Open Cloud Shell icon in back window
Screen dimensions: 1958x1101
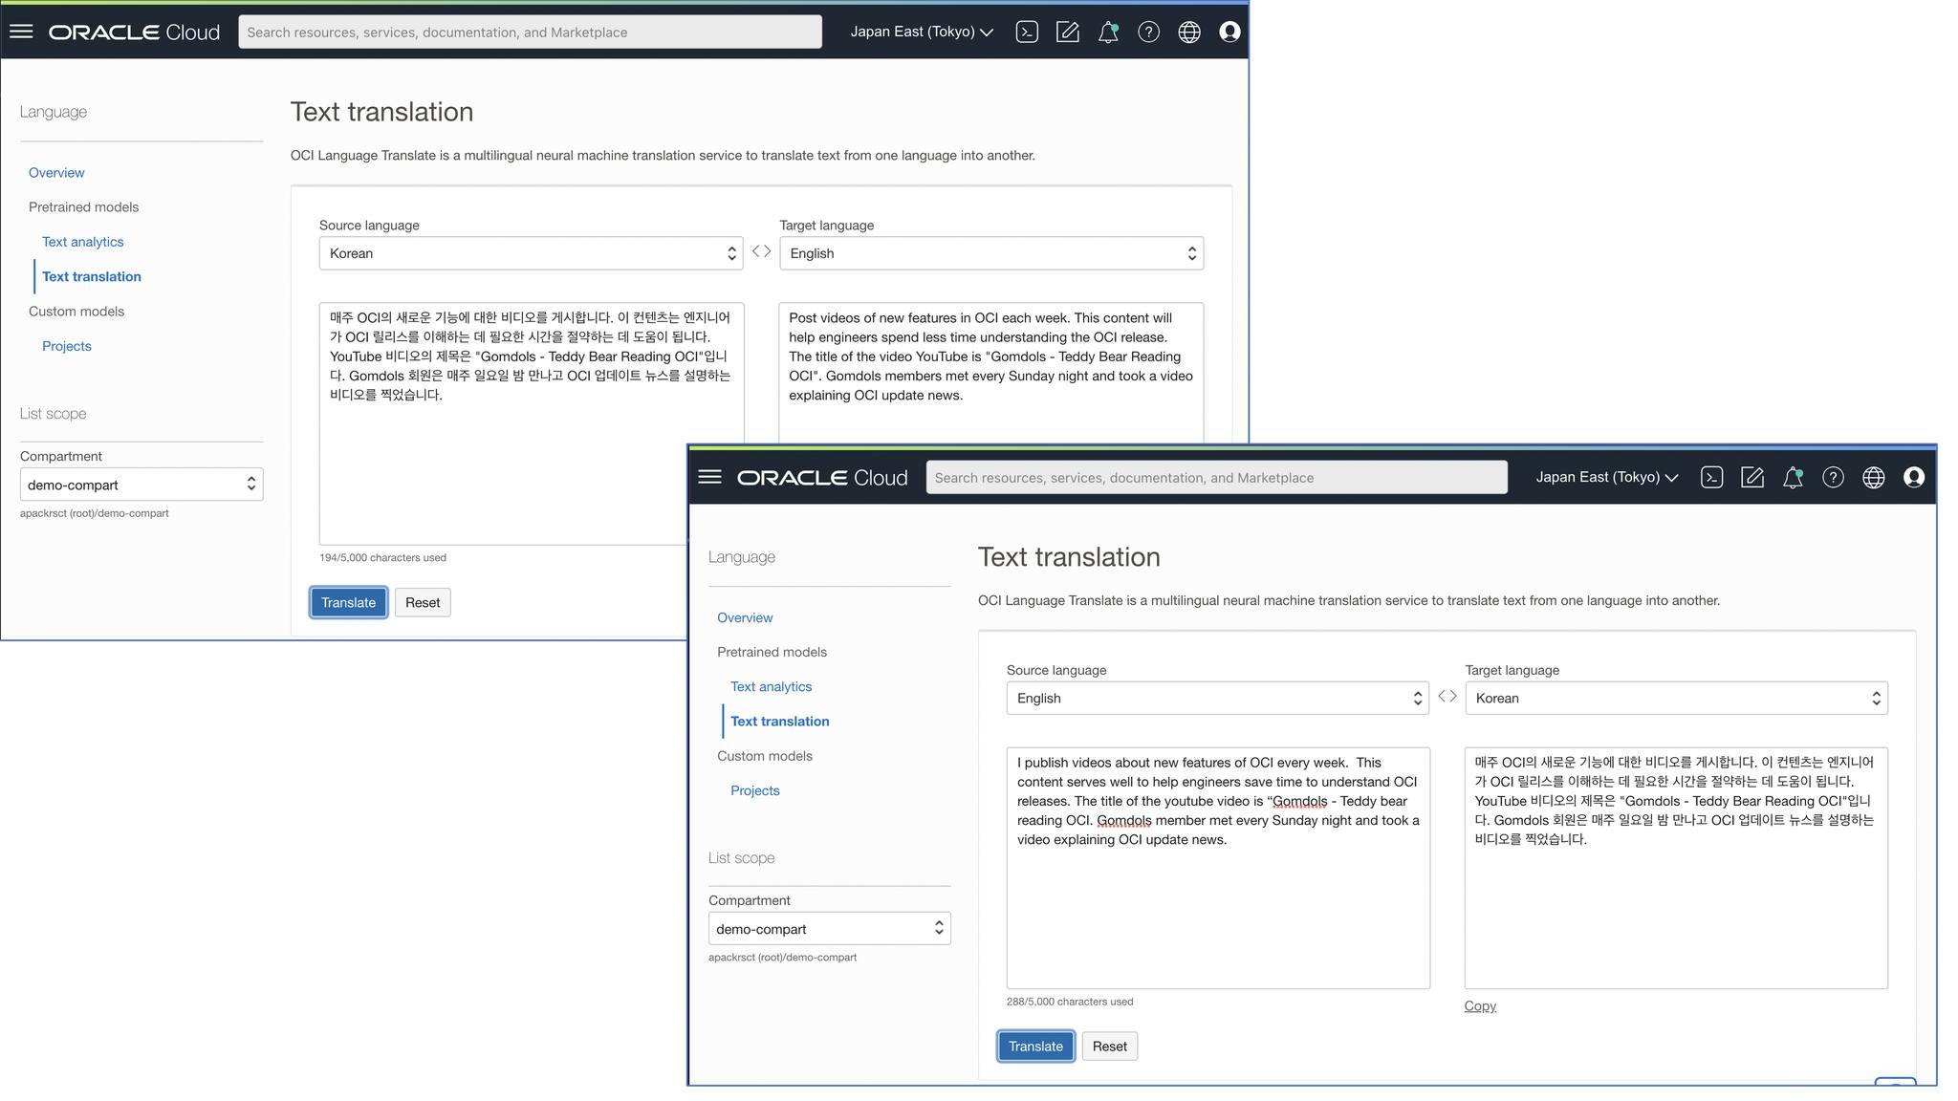coord(1027,32)
